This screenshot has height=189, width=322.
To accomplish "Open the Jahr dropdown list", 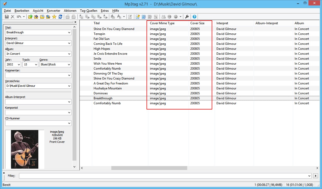I will click(x=19, y=65).
